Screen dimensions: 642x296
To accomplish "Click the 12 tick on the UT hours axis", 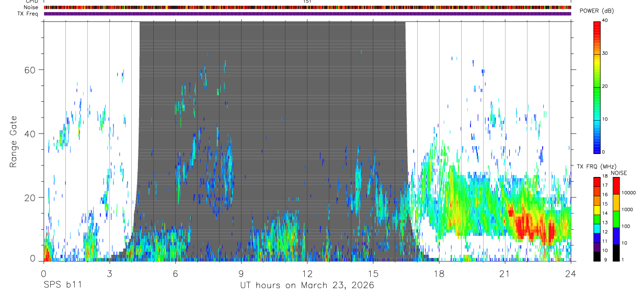I will coord(307,273).
